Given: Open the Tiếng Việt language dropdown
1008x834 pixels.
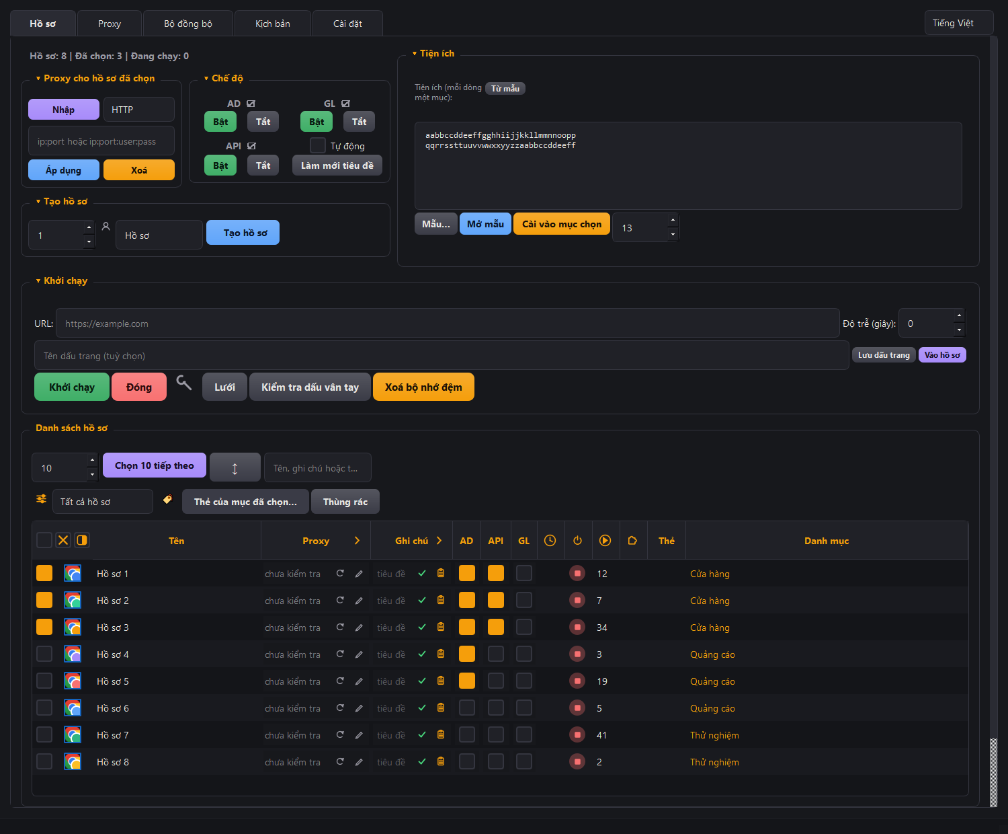Looking at the screenshot, I should coord(959,23).
